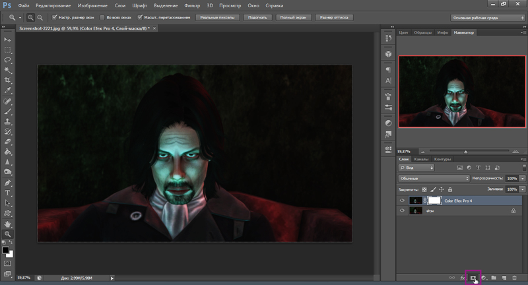Open the opacity (Непрозрачность) slider arrow
This screenshot has width=528, height=285.
click(522, 178)
